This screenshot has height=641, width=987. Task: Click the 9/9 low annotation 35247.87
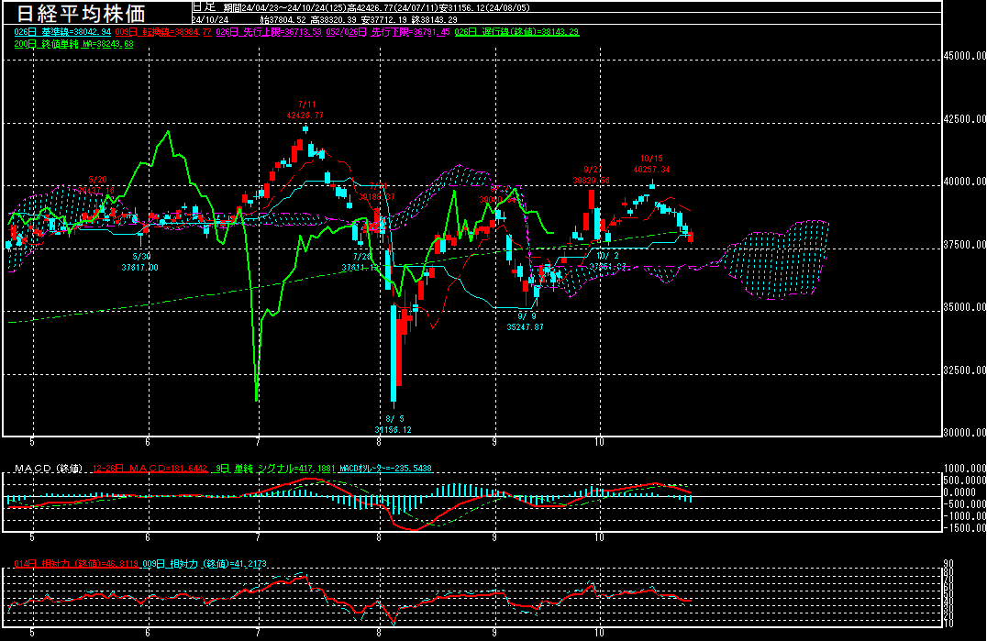point(526,322)
